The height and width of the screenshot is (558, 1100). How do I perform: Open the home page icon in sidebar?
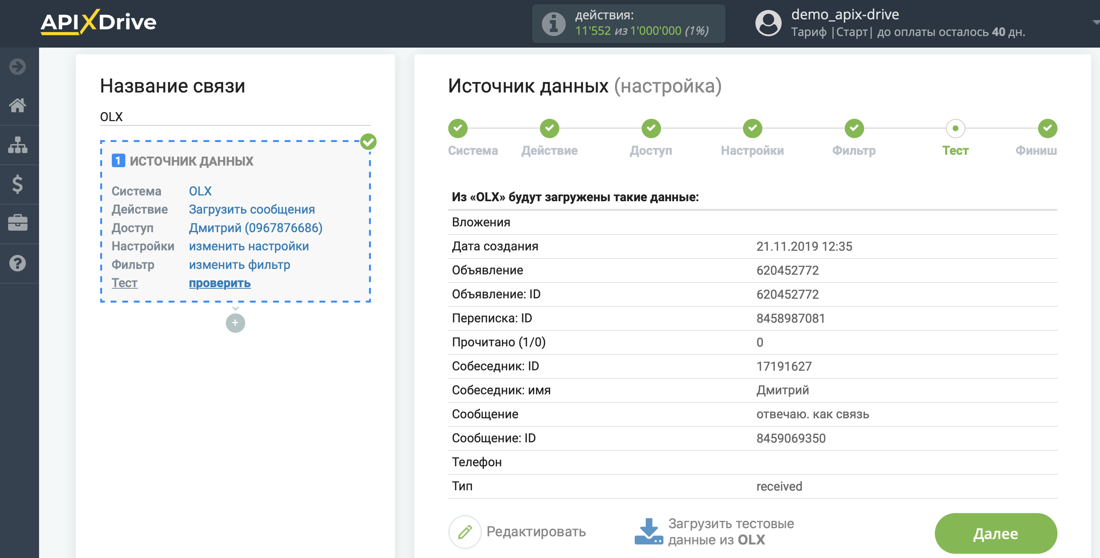click(17, 105)
